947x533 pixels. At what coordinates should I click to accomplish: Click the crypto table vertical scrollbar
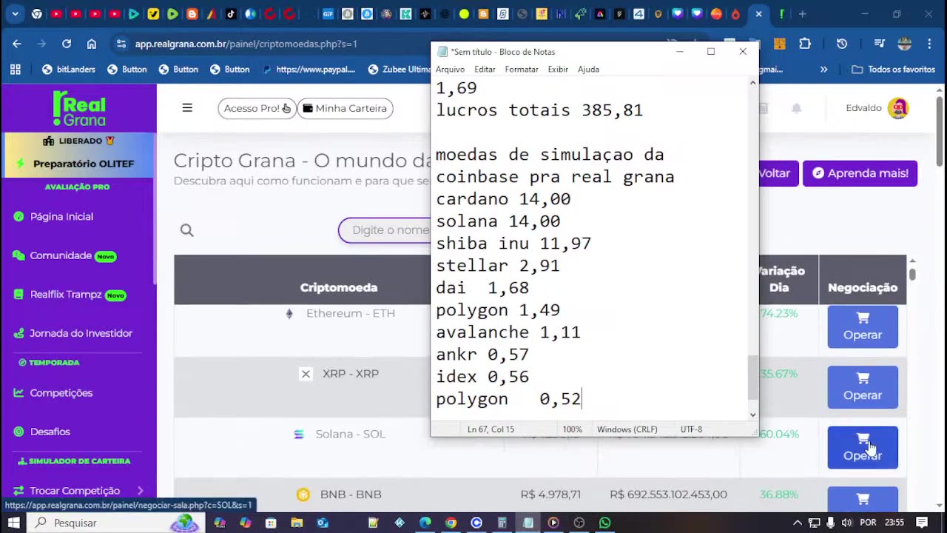912,274
